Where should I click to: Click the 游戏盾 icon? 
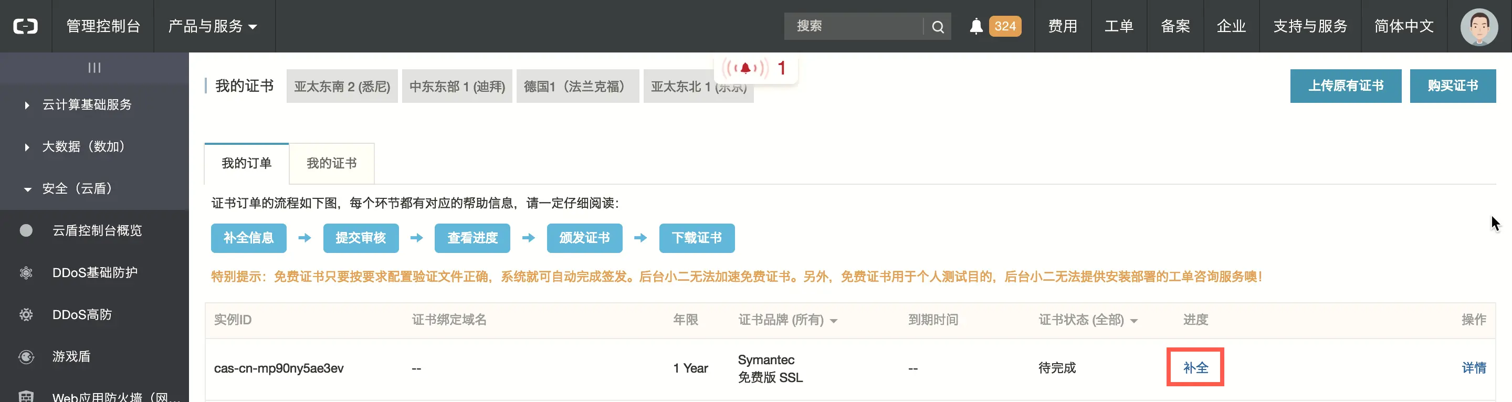coord(26,357)
